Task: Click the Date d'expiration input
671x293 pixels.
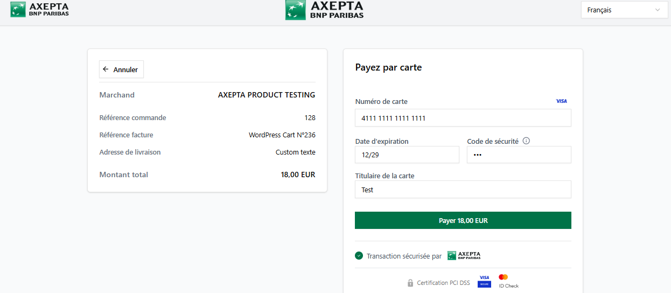Action: click(407, 155)
